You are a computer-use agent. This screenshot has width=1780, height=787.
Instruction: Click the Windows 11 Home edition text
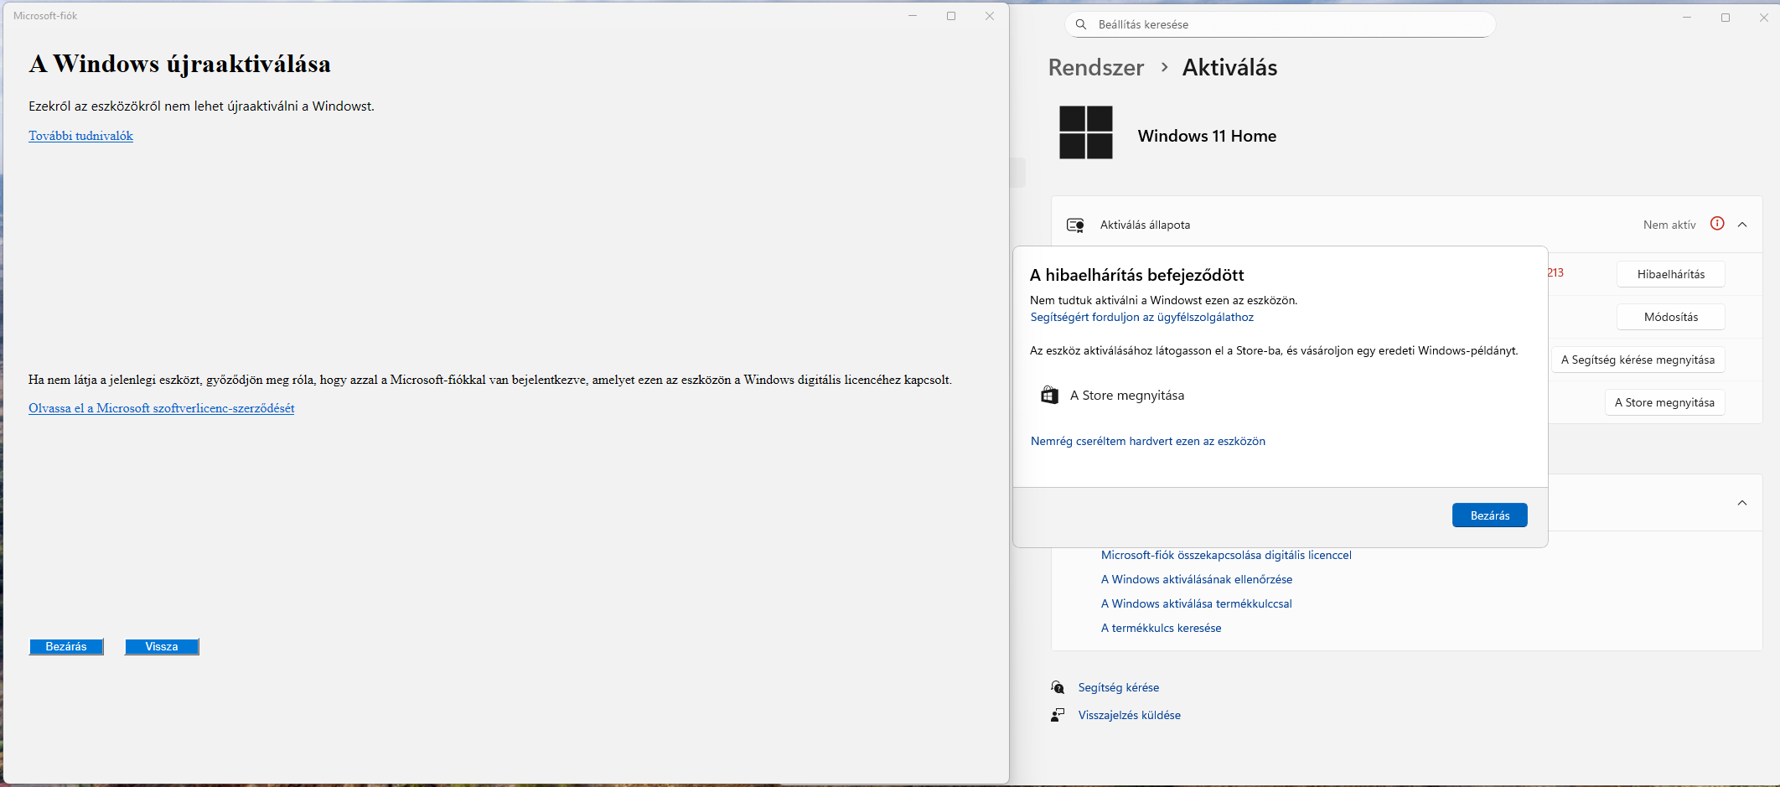pyautogui.click(x=1207, y=137)
